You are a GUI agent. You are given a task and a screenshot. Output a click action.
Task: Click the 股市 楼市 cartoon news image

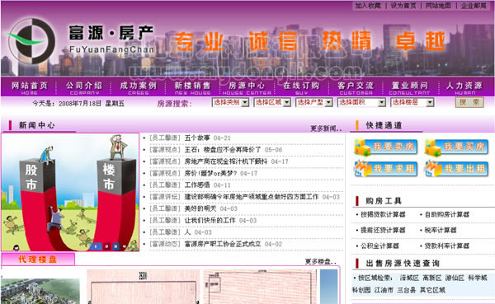click(x=70, y=192)
